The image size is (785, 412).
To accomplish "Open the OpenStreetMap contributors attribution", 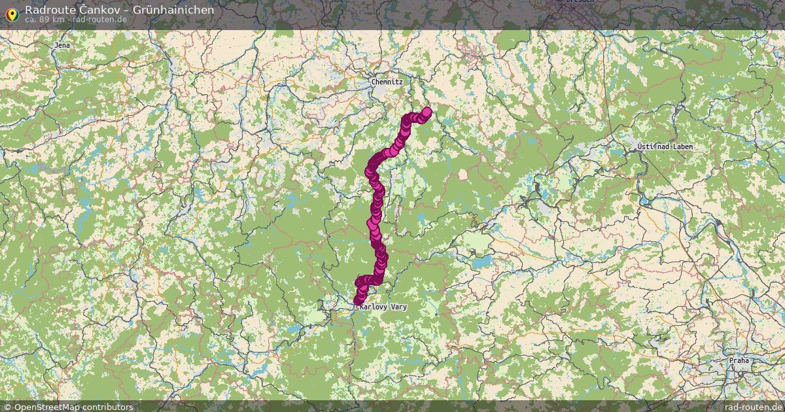I will tap(73, 407).
